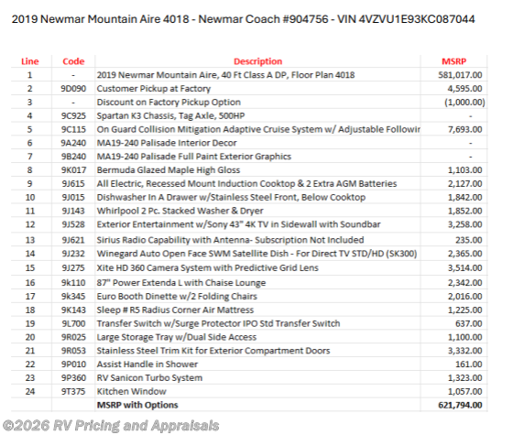Select code cell 9k345
The image size is (513, 435).
coord(73,297)
